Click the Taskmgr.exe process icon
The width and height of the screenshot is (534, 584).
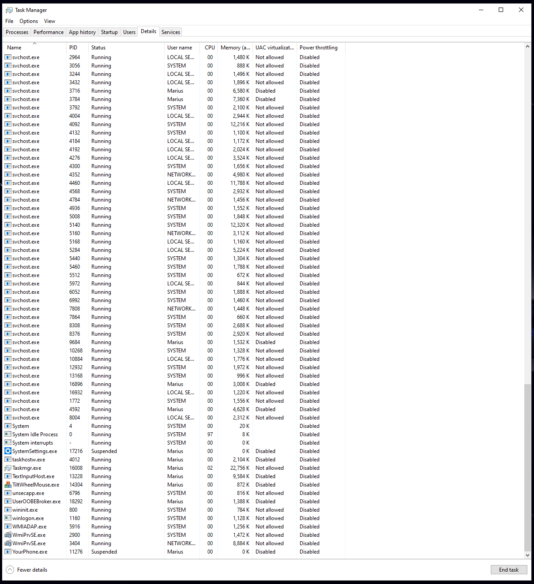(8, 468)
